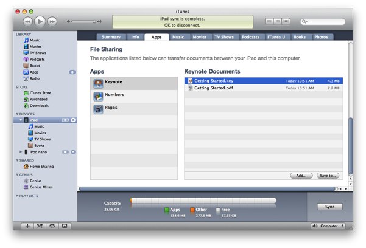Click the volume slider knob
Viewport: 366px width, 248px height.
point(94,21)
